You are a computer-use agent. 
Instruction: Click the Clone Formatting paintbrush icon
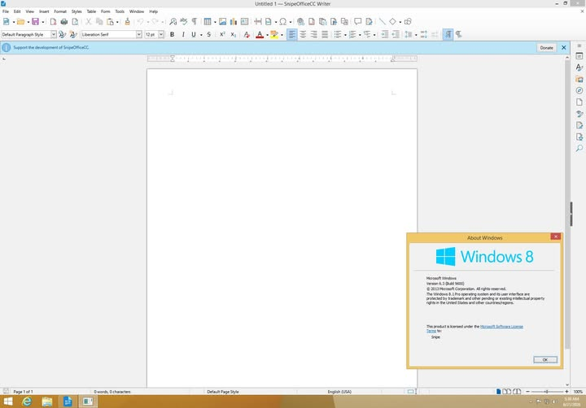click(128, 22)
